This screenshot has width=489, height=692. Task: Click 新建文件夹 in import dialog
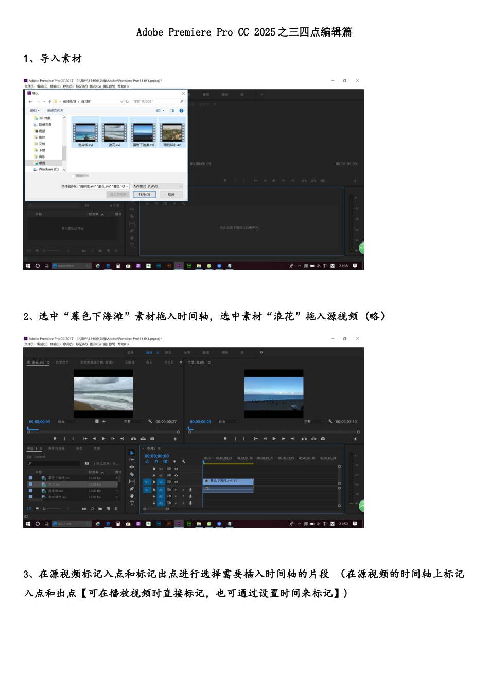point(55,111)
